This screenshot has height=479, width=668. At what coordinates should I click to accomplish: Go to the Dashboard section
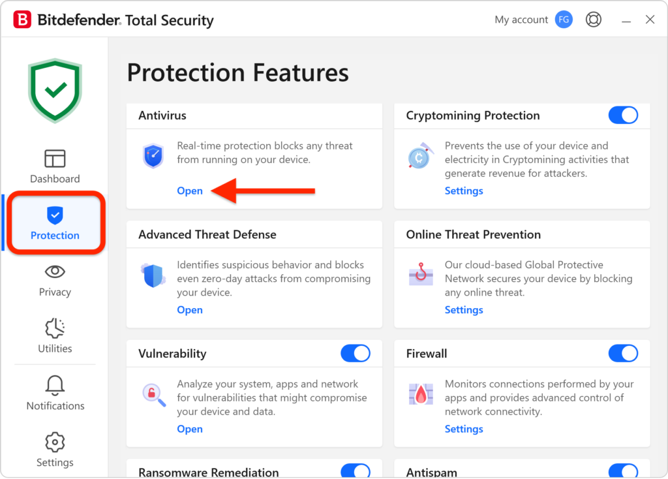pos(55,166)
